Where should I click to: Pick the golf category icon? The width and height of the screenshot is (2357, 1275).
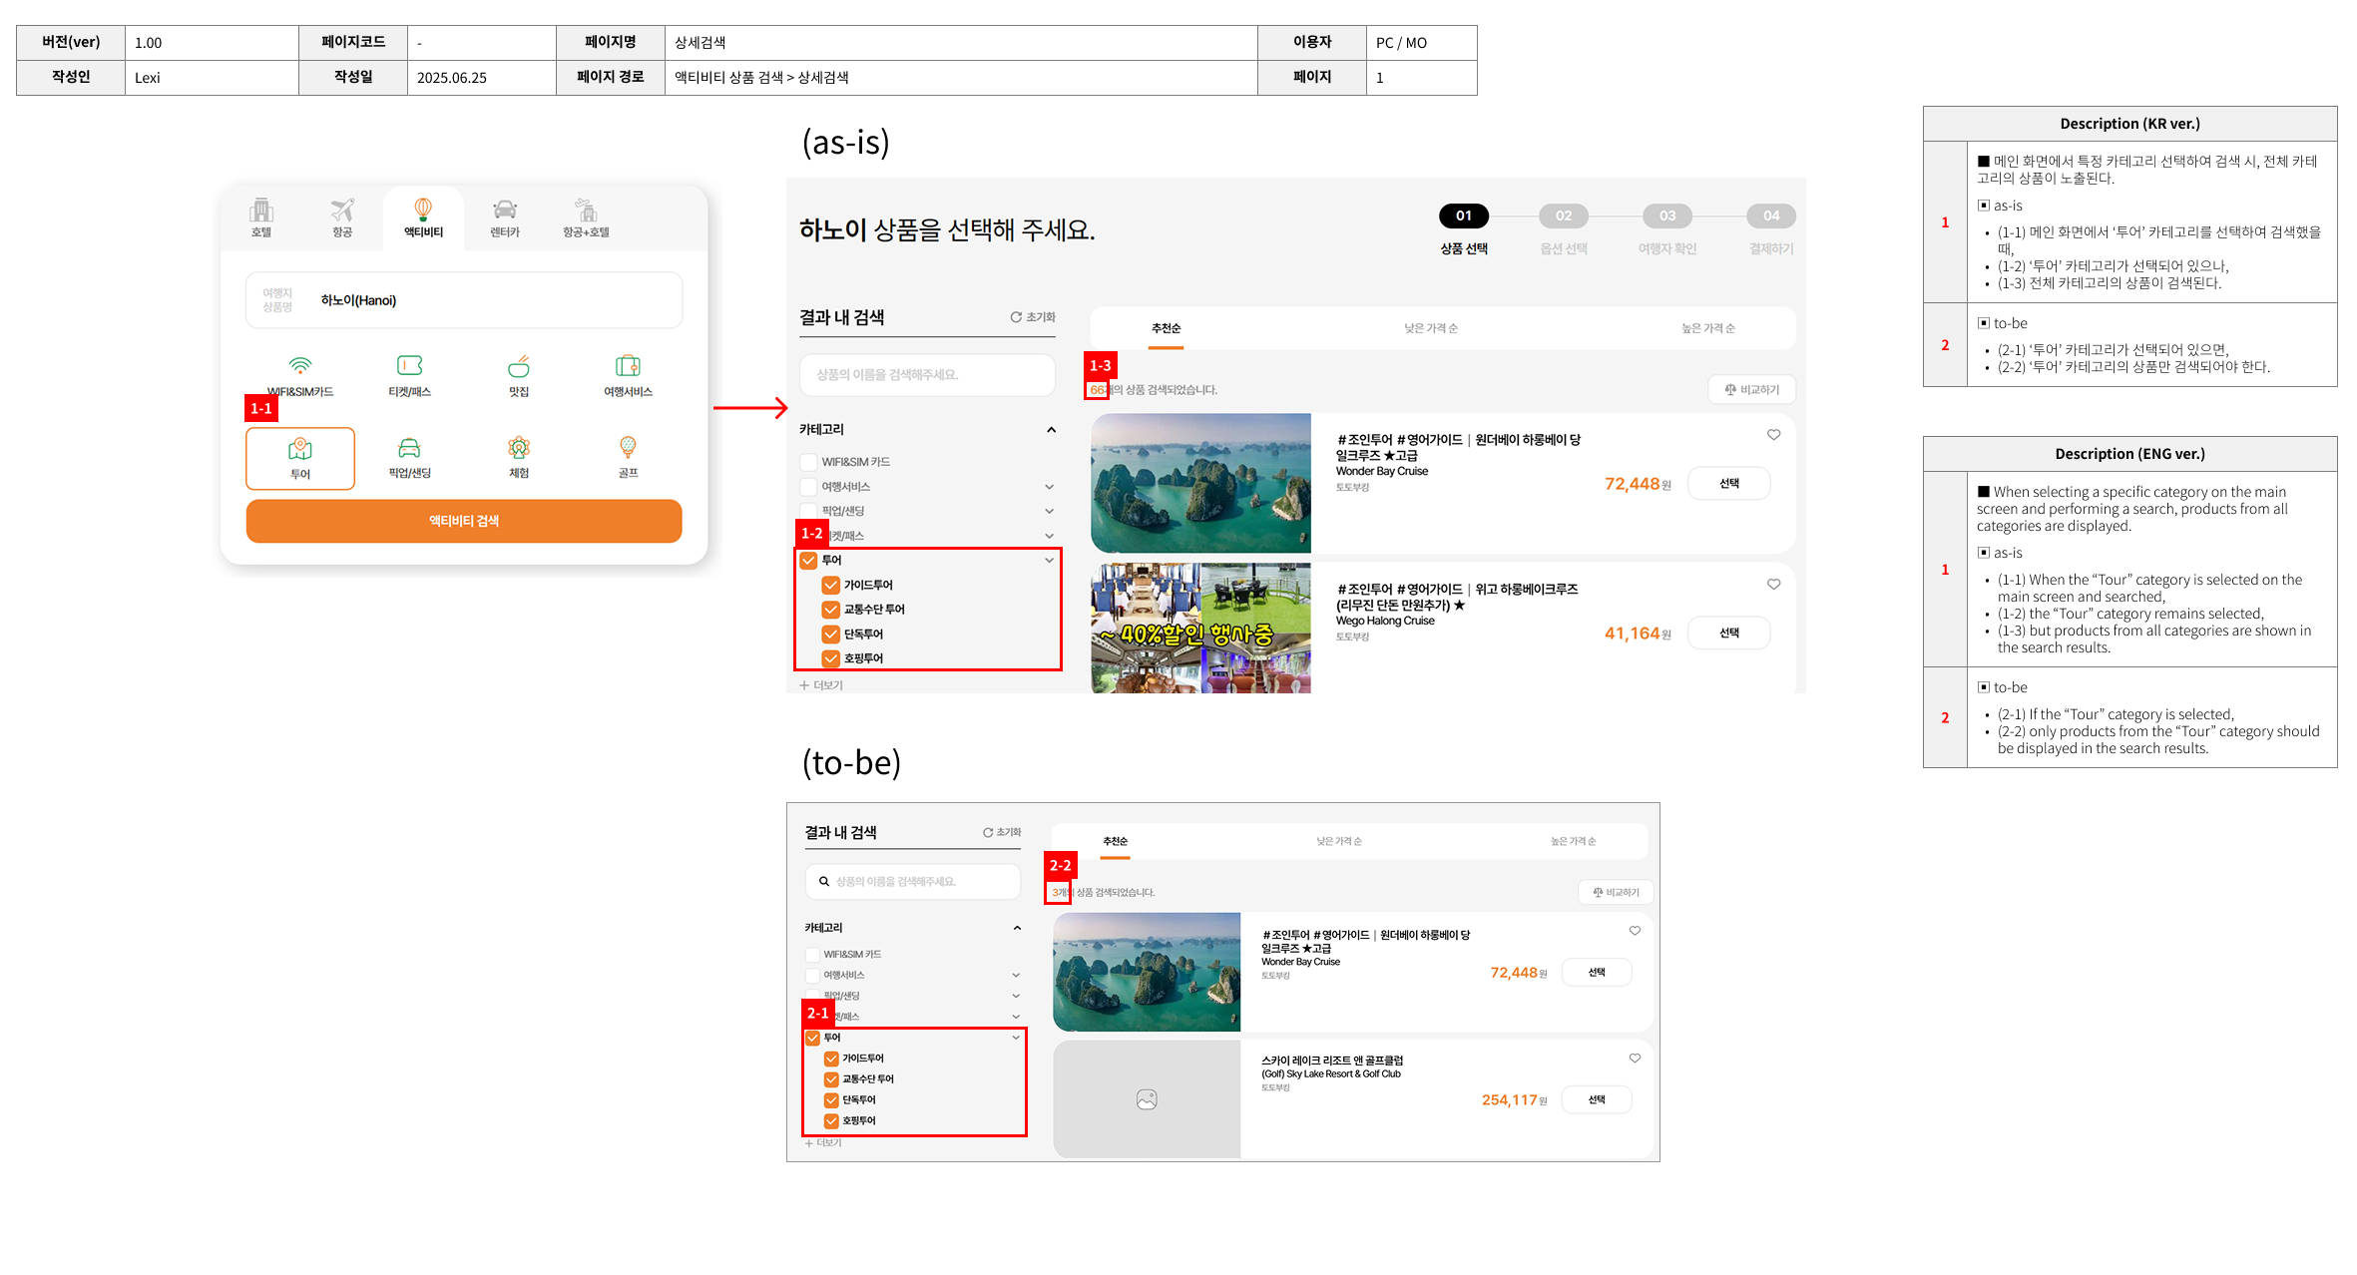point(628,447)
